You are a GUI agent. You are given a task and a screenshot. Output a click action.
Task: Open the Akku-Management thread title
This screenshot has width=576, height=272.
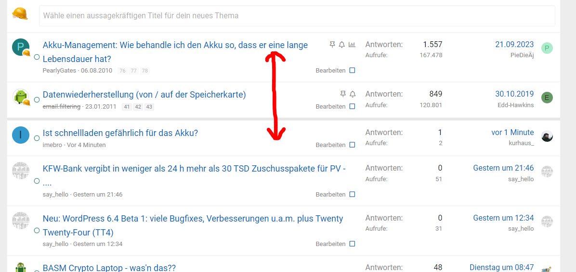(x=175, y=52)
